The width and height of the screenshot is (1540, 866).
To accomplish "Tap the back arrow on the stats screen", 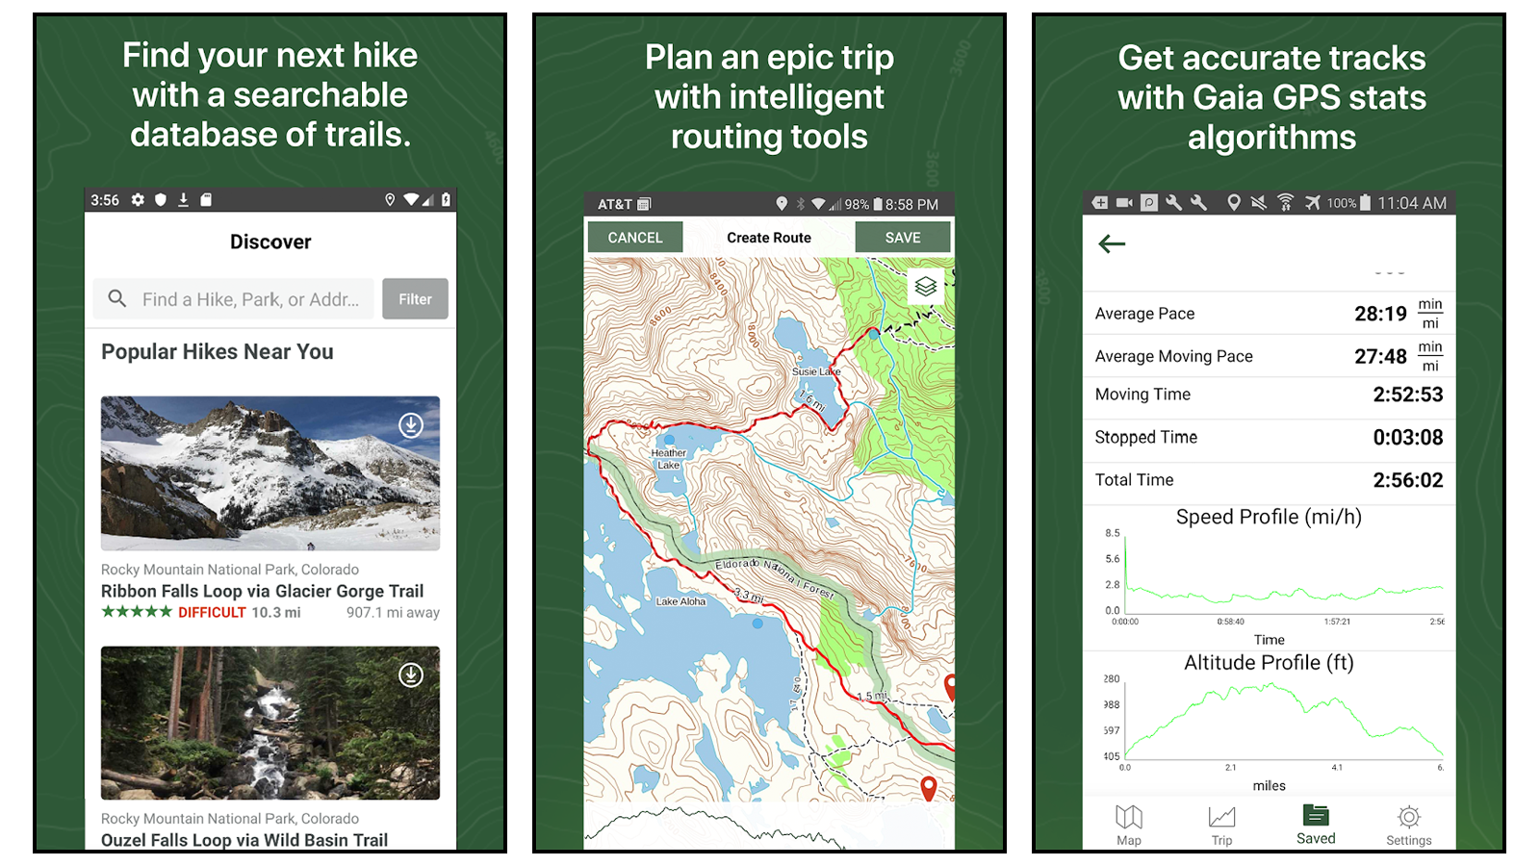I will (x=1112, y=244).
